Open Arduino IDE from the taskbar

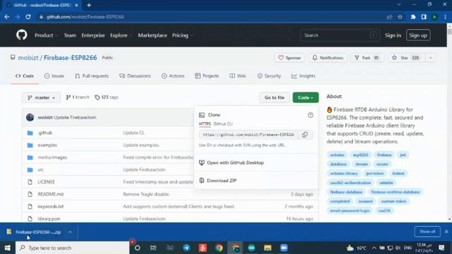tap(251, 248)
